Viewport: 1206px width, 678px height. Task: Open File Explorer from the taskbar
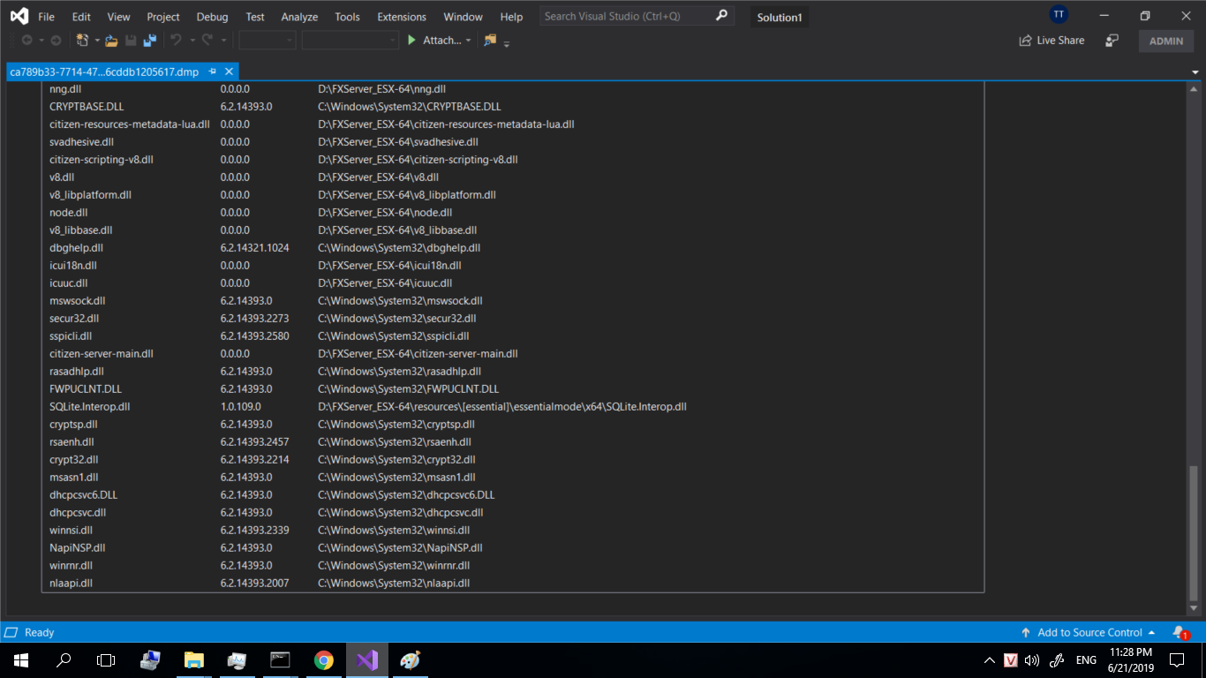tap(193, 659)
